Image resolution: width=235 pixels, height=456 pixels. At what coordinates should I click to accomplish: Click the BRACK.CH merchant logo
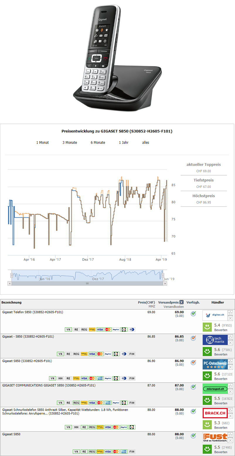tap(215, 413)
